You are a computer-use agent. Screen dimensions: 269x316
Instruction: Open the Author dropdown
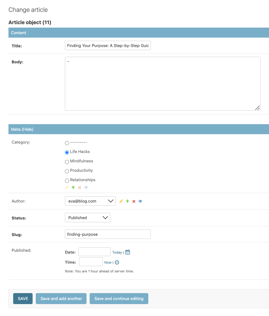[90, 201]
